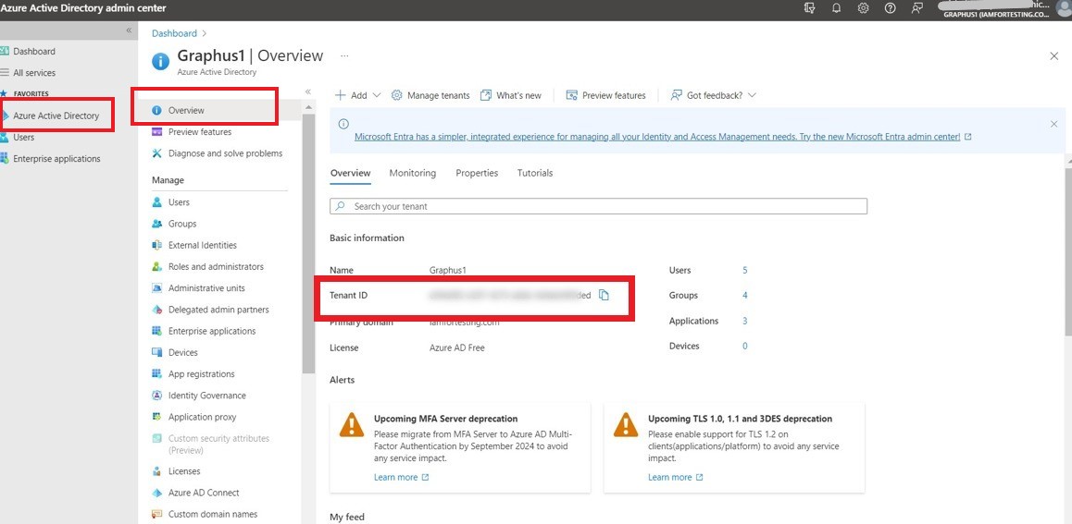Collapse the resource menu with double chevron
Screen dimensions: 1072x524
pyautogui.click(x=308, y=91)
